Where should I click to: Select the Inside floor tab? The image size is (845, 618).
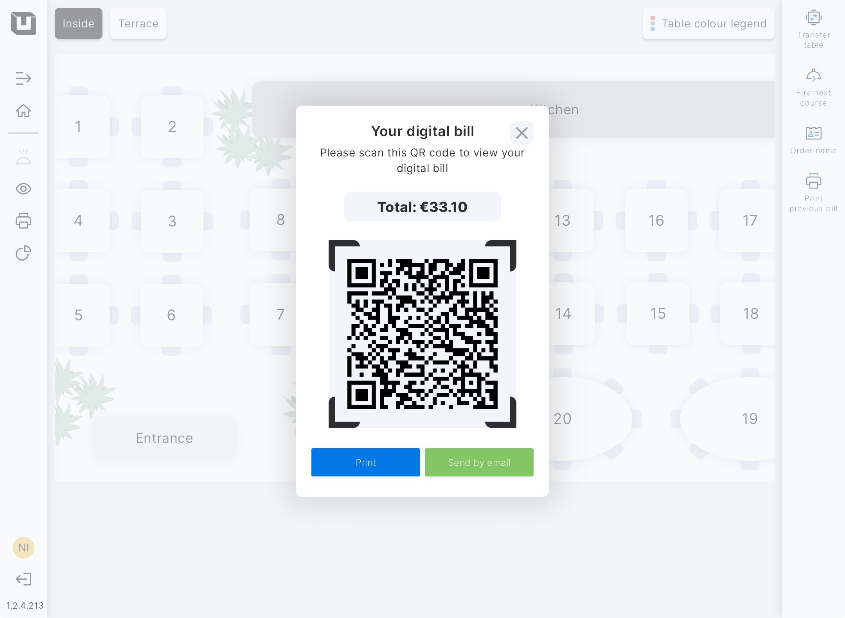pyautogui.click(x=78, y=23)
